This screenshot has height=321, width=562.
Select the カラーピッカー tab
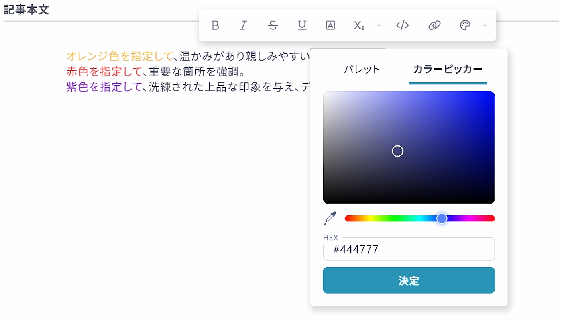(x=448, y=69)
